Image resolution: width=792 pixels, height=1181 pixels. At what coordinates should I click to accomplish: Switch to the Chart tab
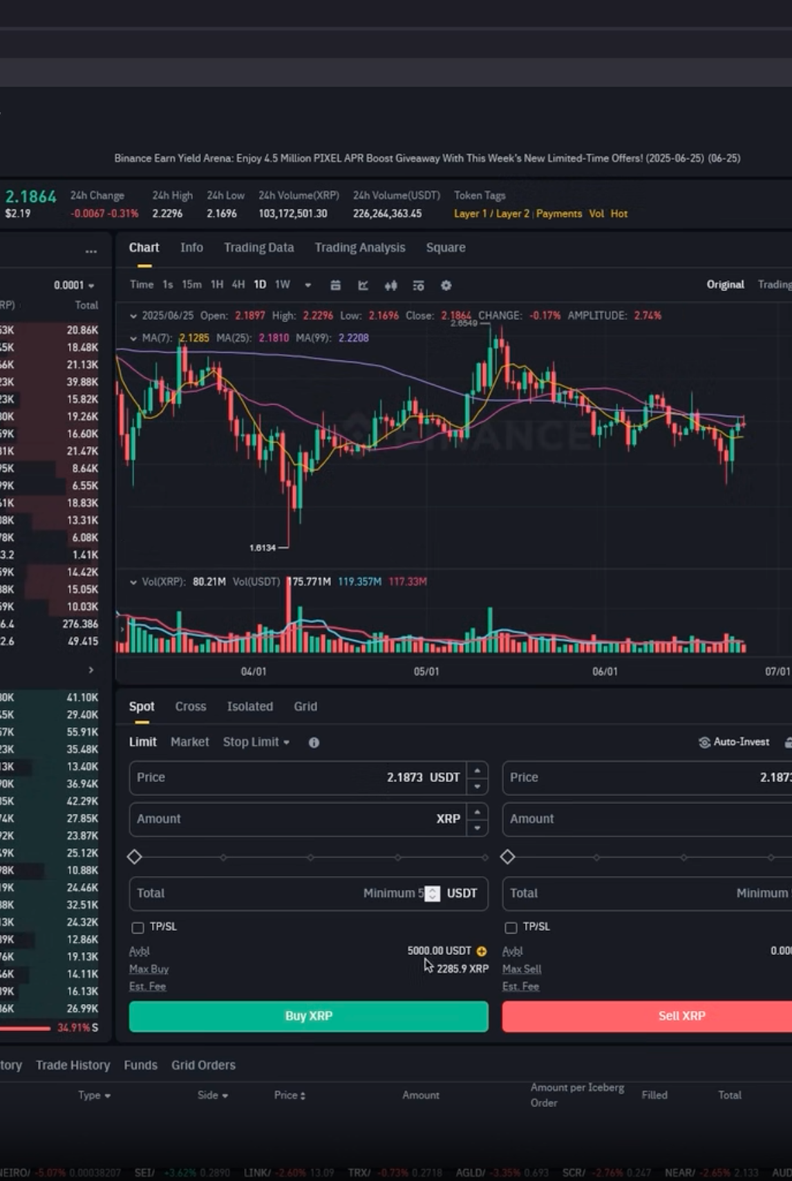click(144, 248)
